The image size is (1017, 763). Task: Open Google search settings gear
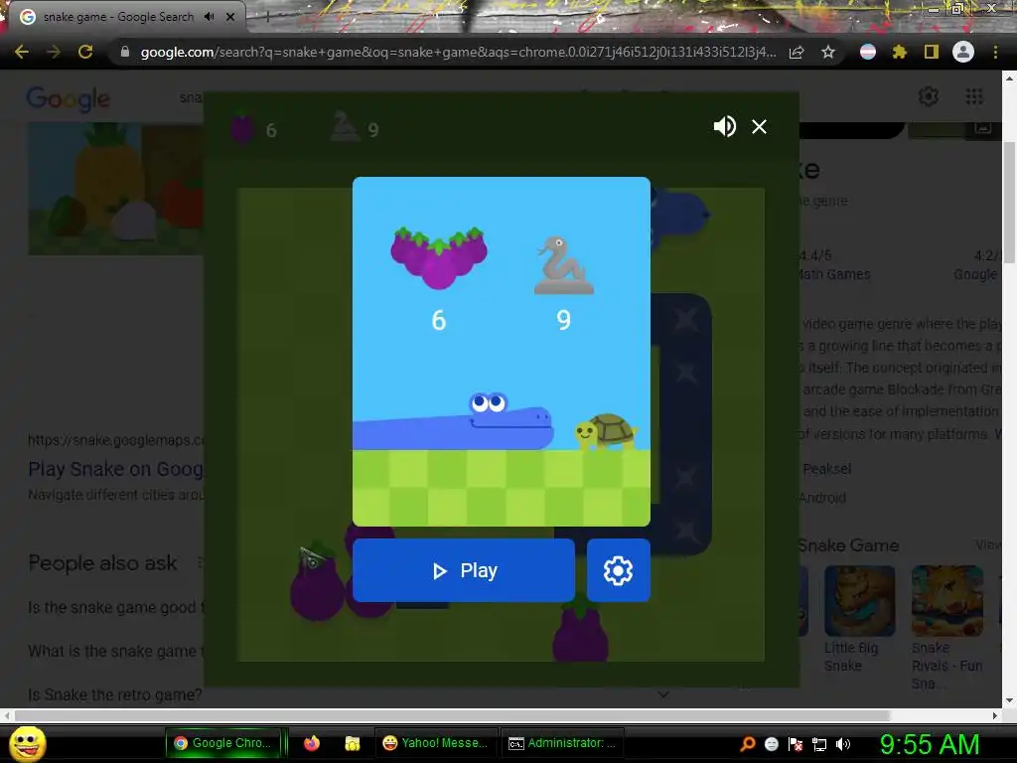(x=929, y=96)
